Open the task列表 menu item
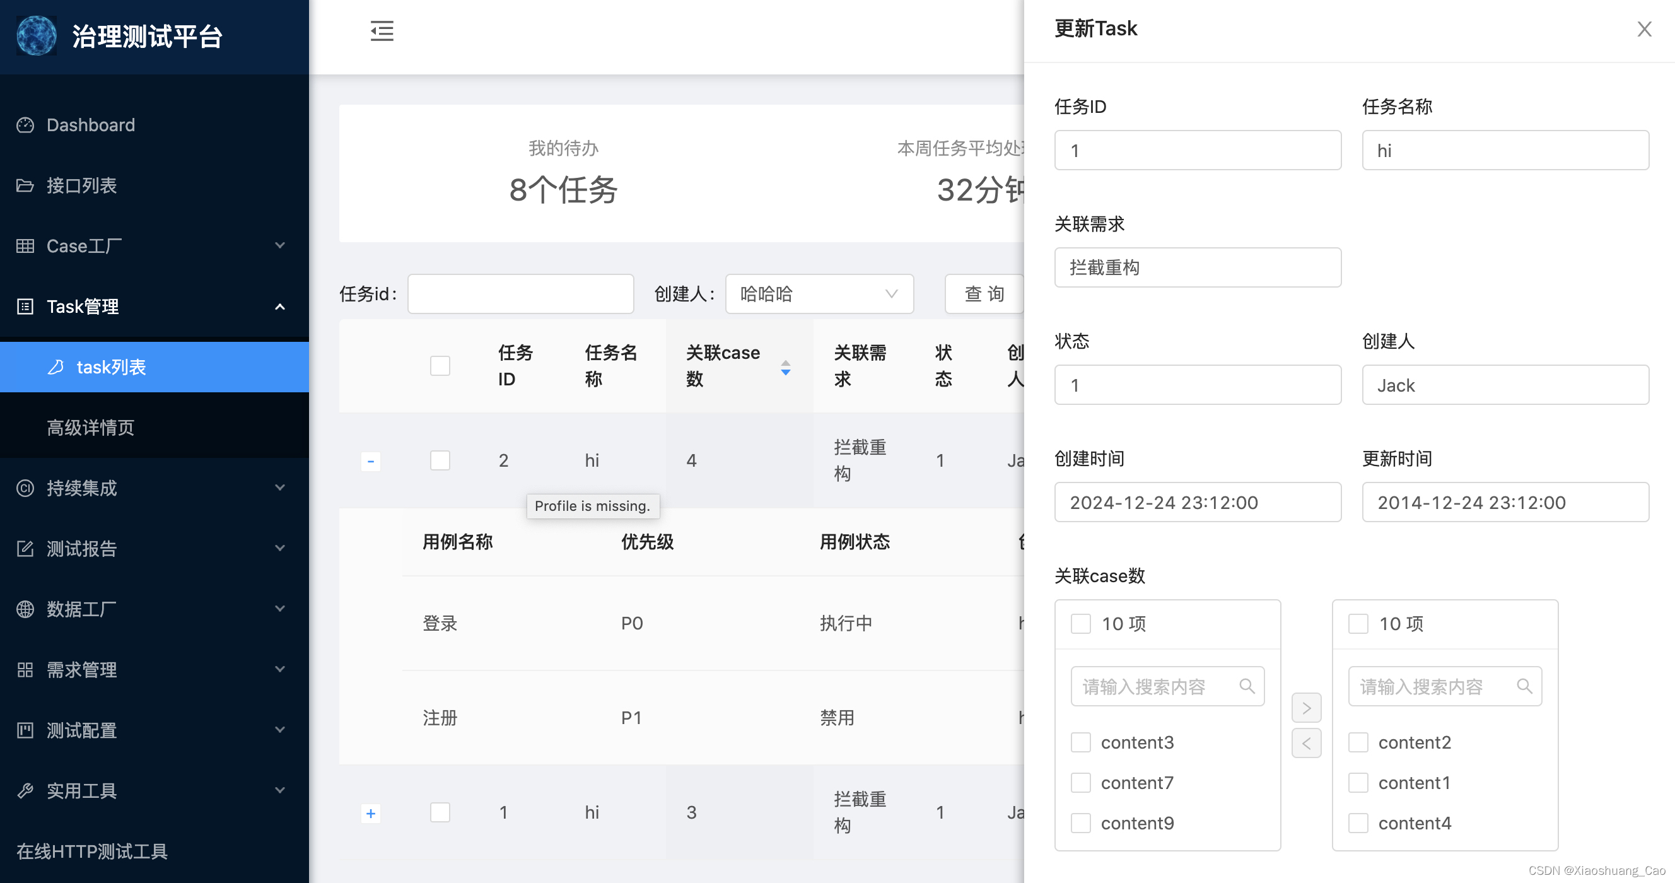 click(x=154, y=366)
